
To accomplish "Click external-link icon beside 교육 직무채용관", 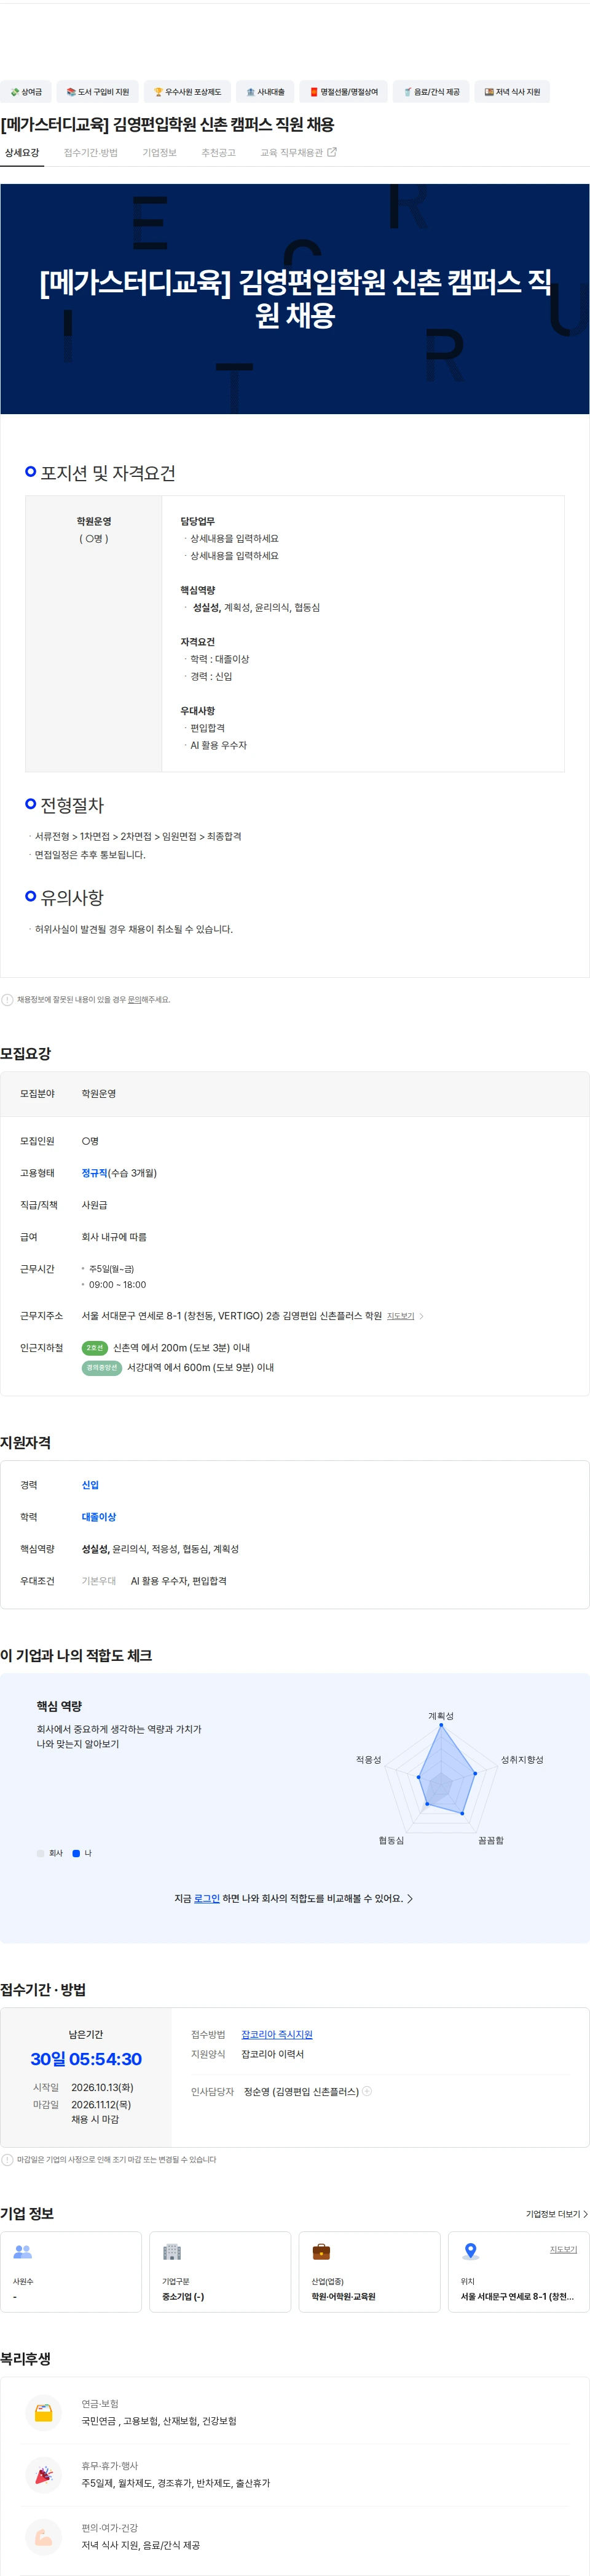I will [332, 152].
